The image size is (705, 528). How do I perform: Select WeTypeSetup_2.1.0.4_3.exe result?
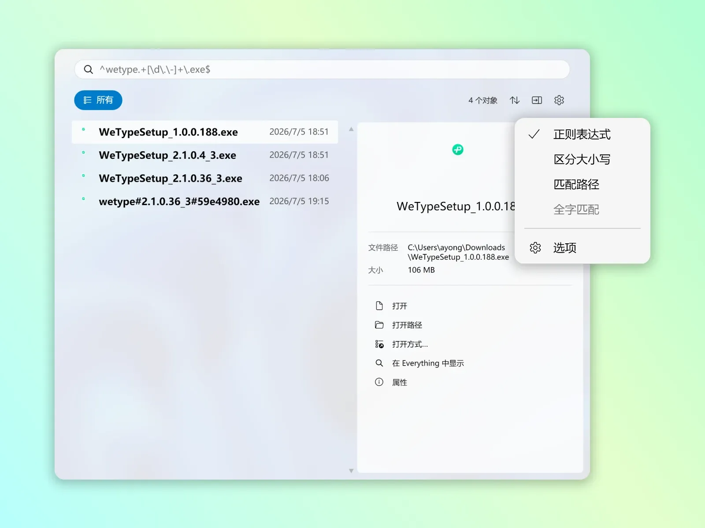click(x=205, y=155)
